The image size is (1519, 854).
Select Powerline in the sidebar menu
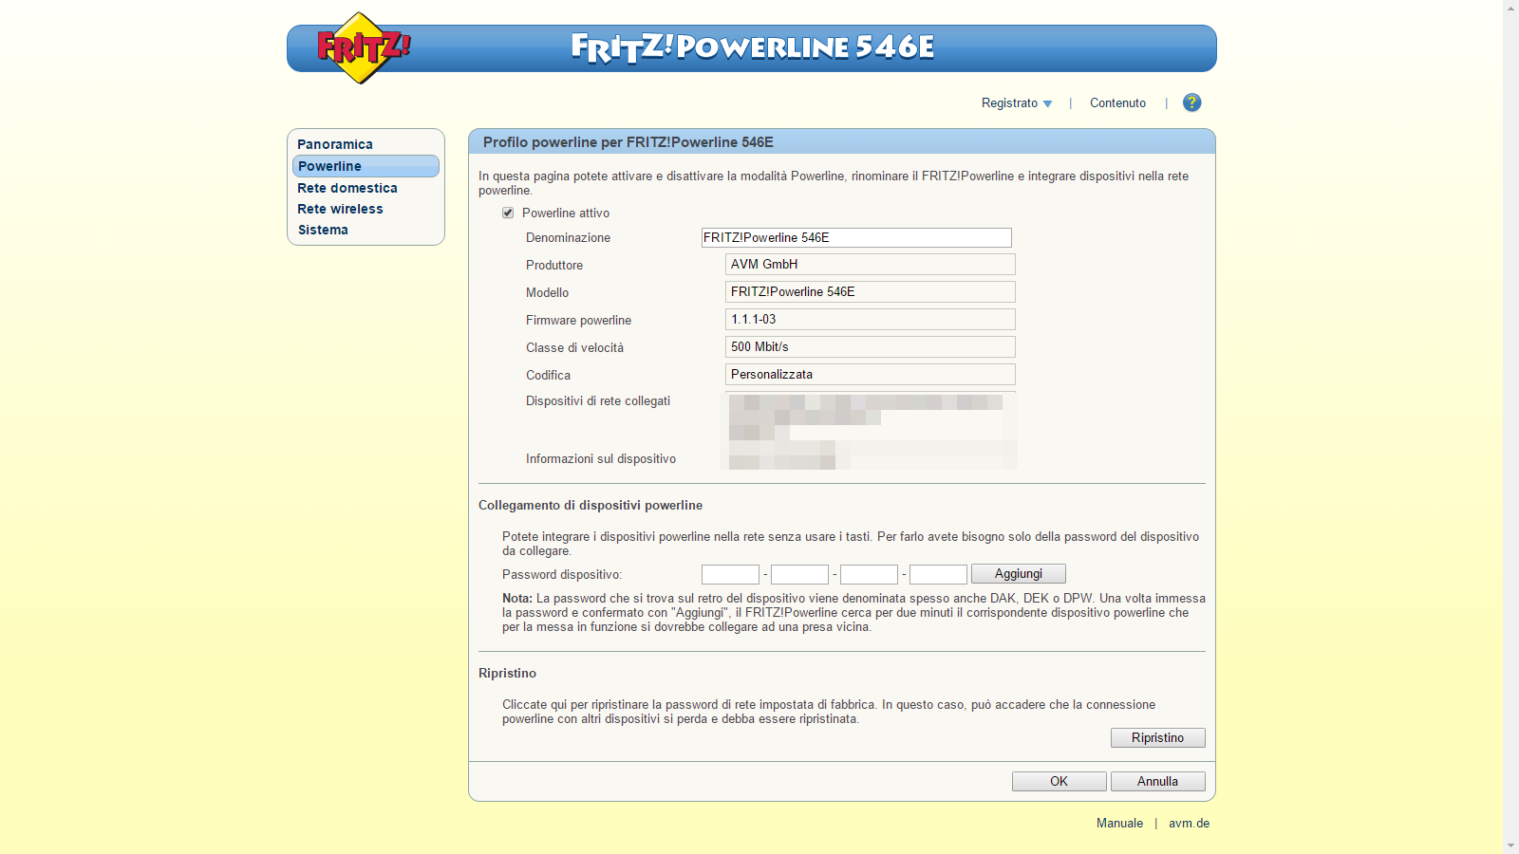tap(330, 166)
